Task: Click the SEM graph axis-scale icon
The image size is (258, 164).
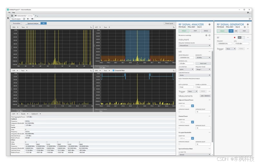Action: [x=174, y=71]
